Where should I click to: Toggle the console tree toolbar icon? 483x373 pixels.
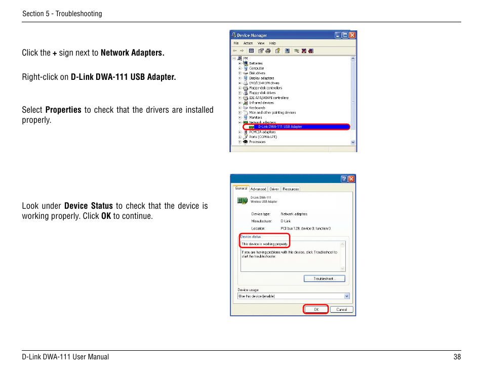point(251,51)
